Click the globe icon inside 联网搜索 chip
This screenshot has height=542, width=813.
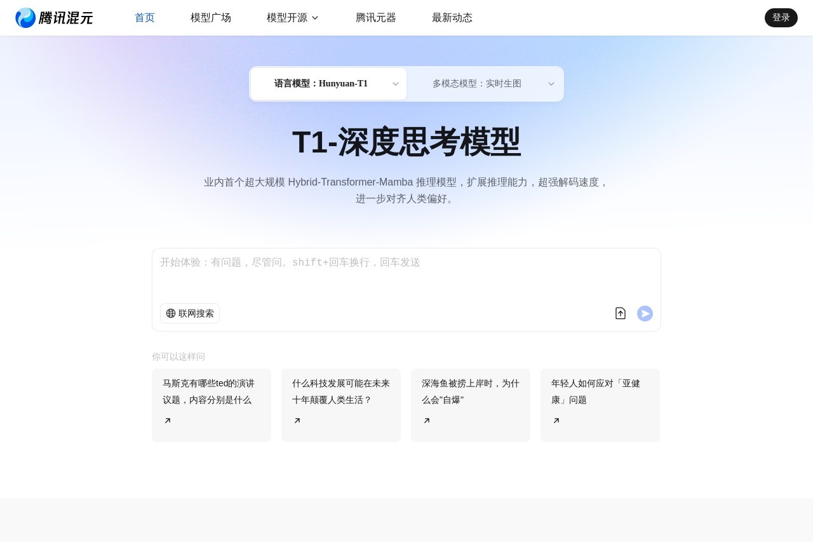click(x=171, y=313)
